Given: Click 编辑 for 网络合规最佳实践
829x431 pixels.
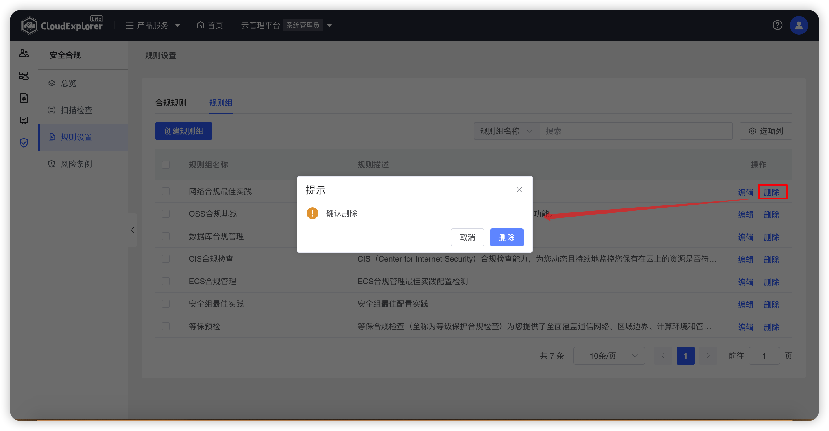Looking at the screenshot, I should coord(746,192).
